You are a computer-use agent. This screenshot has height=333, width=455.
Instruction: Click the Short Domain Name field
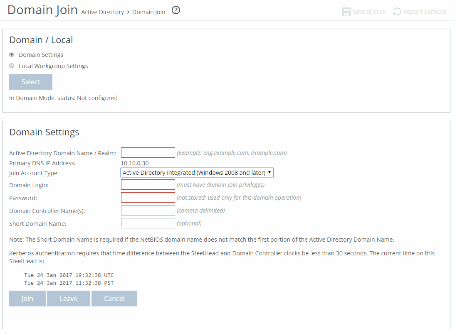point(148,223)
